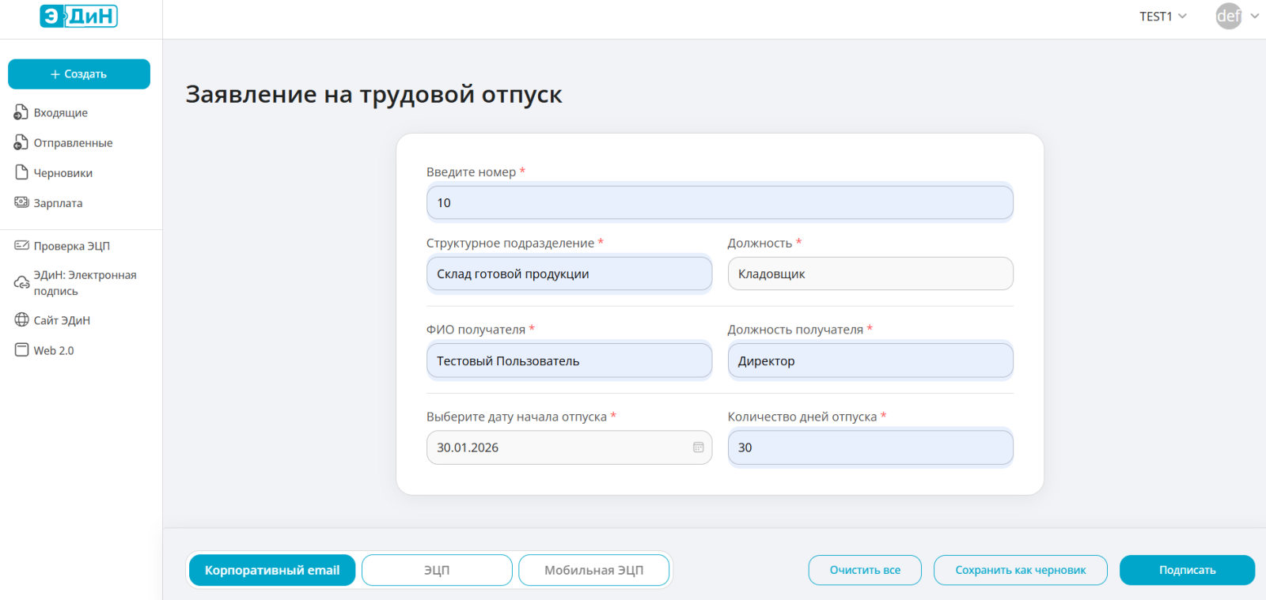Open the calendar picker in date field
1266x600 pixels.
click(698, 447)
